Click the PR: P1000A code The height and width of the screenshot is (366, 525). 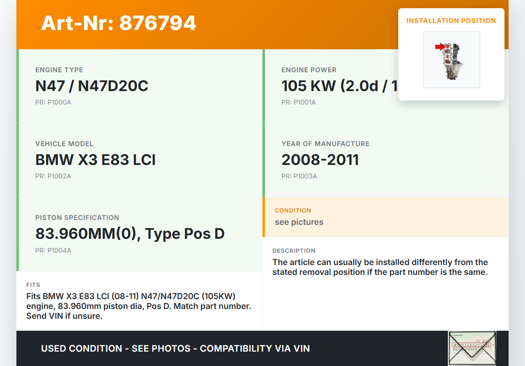tap(53, 102)
